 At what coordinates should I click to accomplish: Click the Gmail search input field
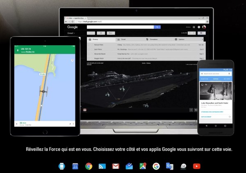[119, 27]
